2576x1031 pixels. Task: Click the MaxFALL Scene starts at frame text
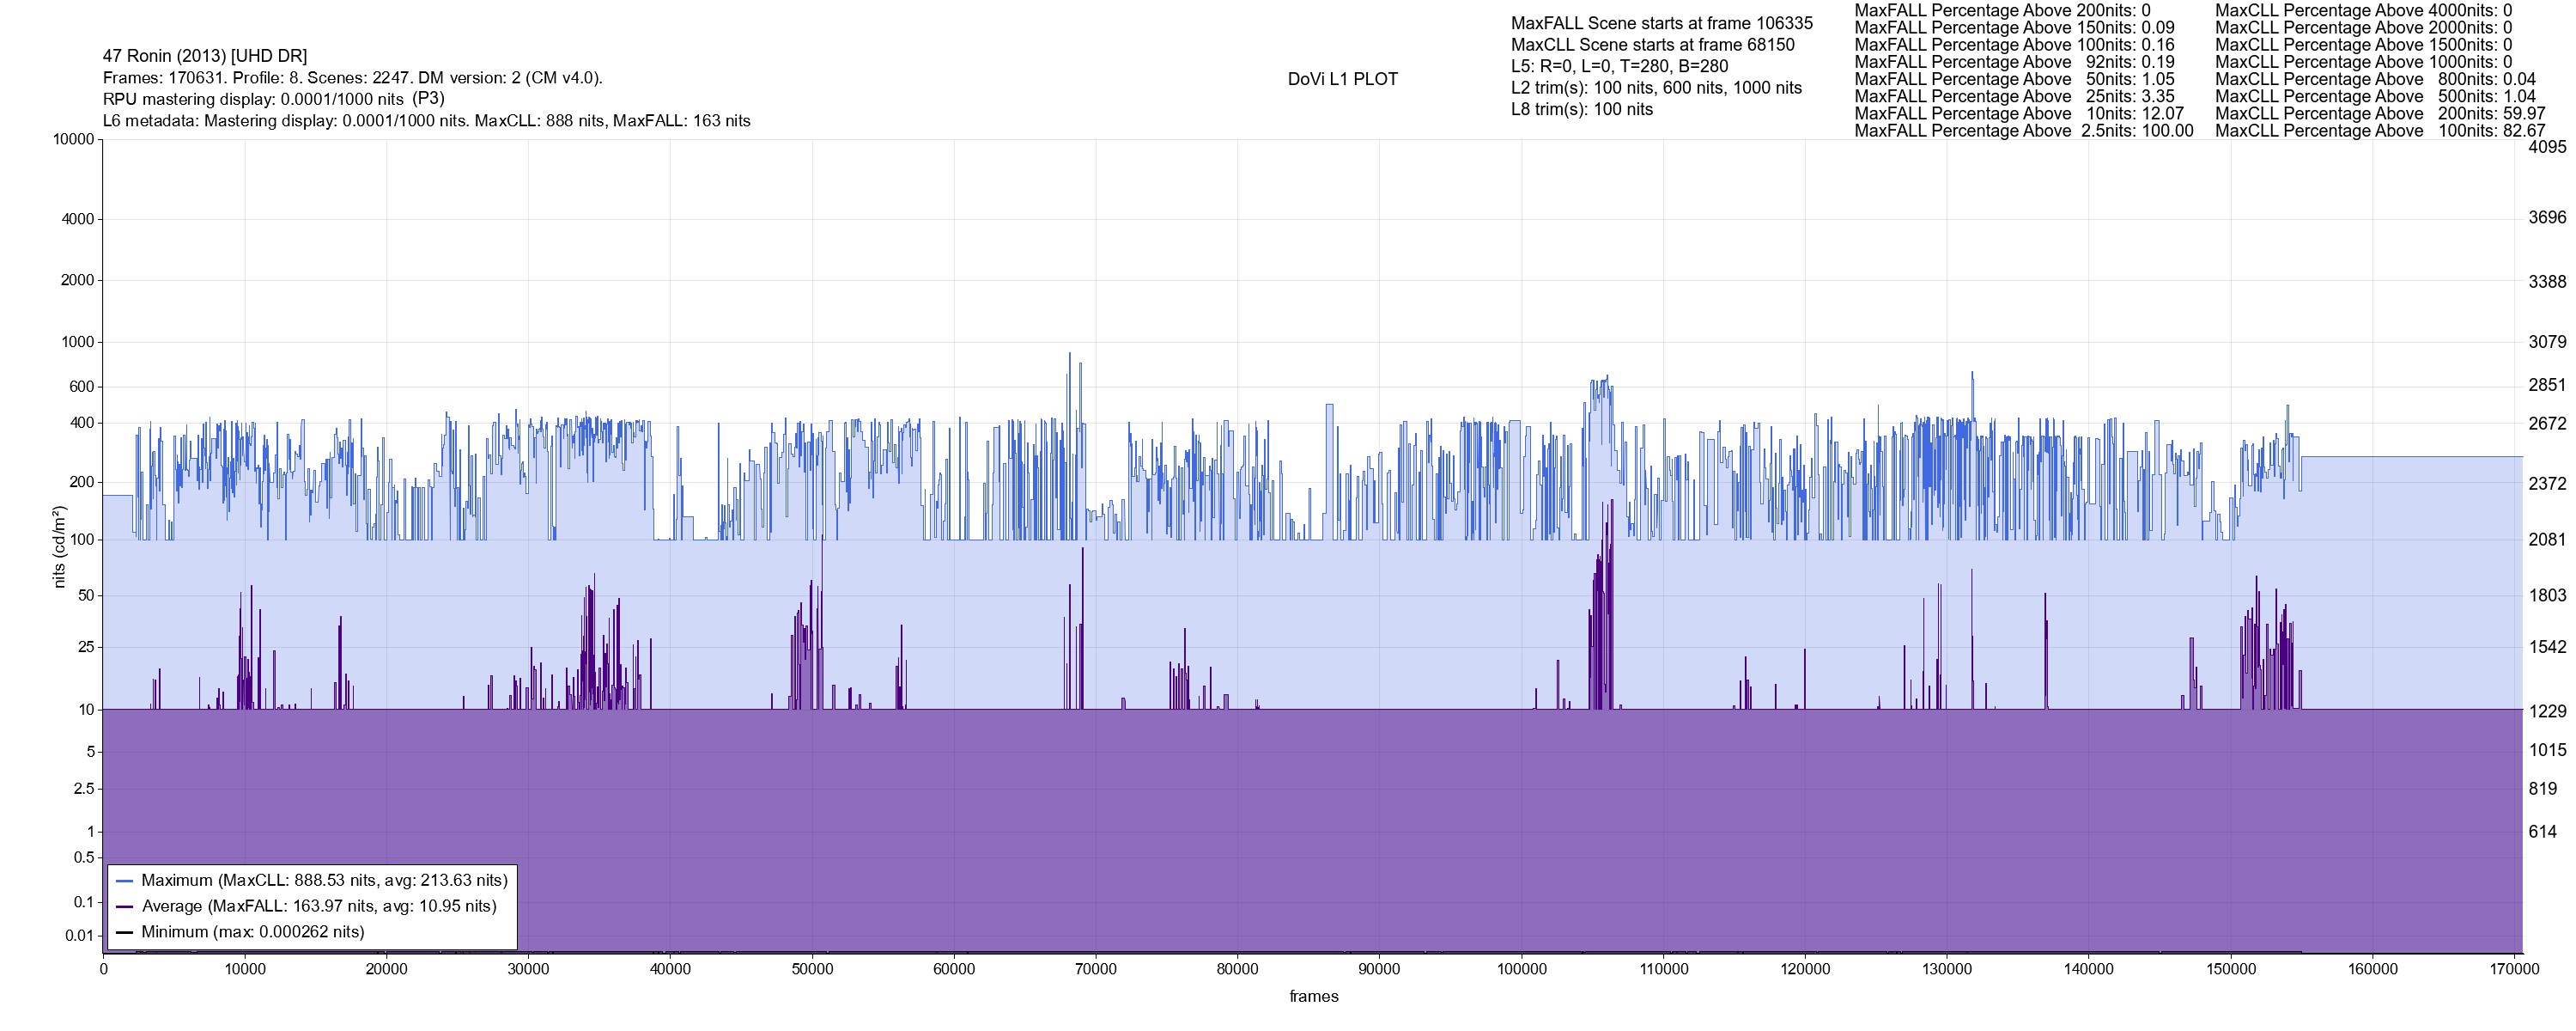pyautogui.click(x=1661, y=23)
